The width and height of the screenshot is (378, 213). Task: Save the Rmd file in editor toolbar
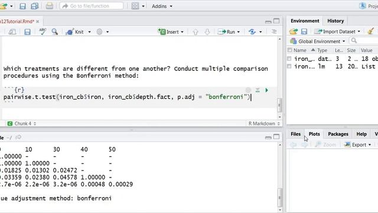27,31
